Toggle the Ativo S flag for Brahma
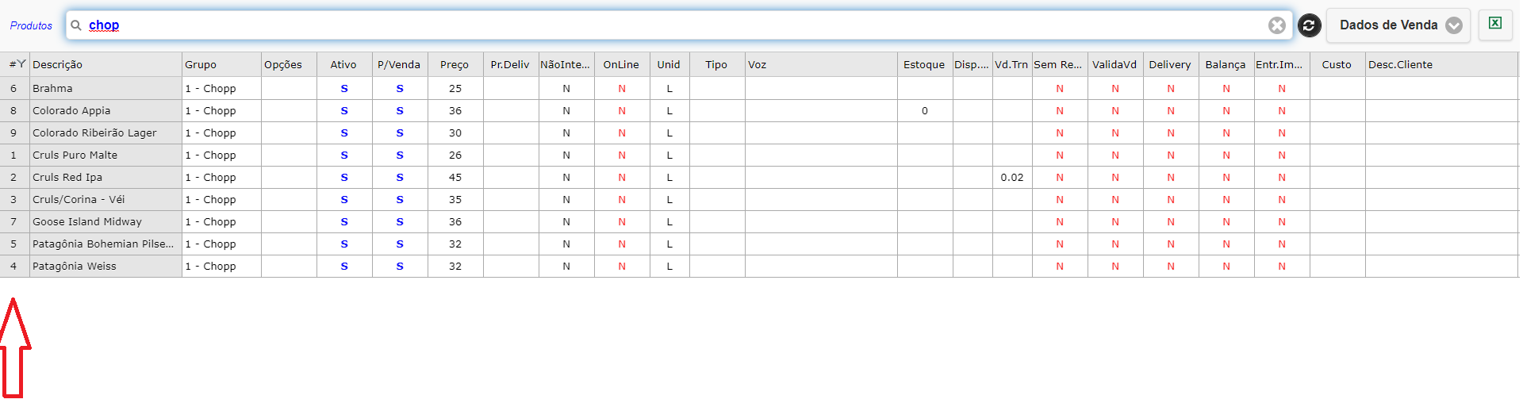This screenshot has height=403, width=1523. (344, 89)
